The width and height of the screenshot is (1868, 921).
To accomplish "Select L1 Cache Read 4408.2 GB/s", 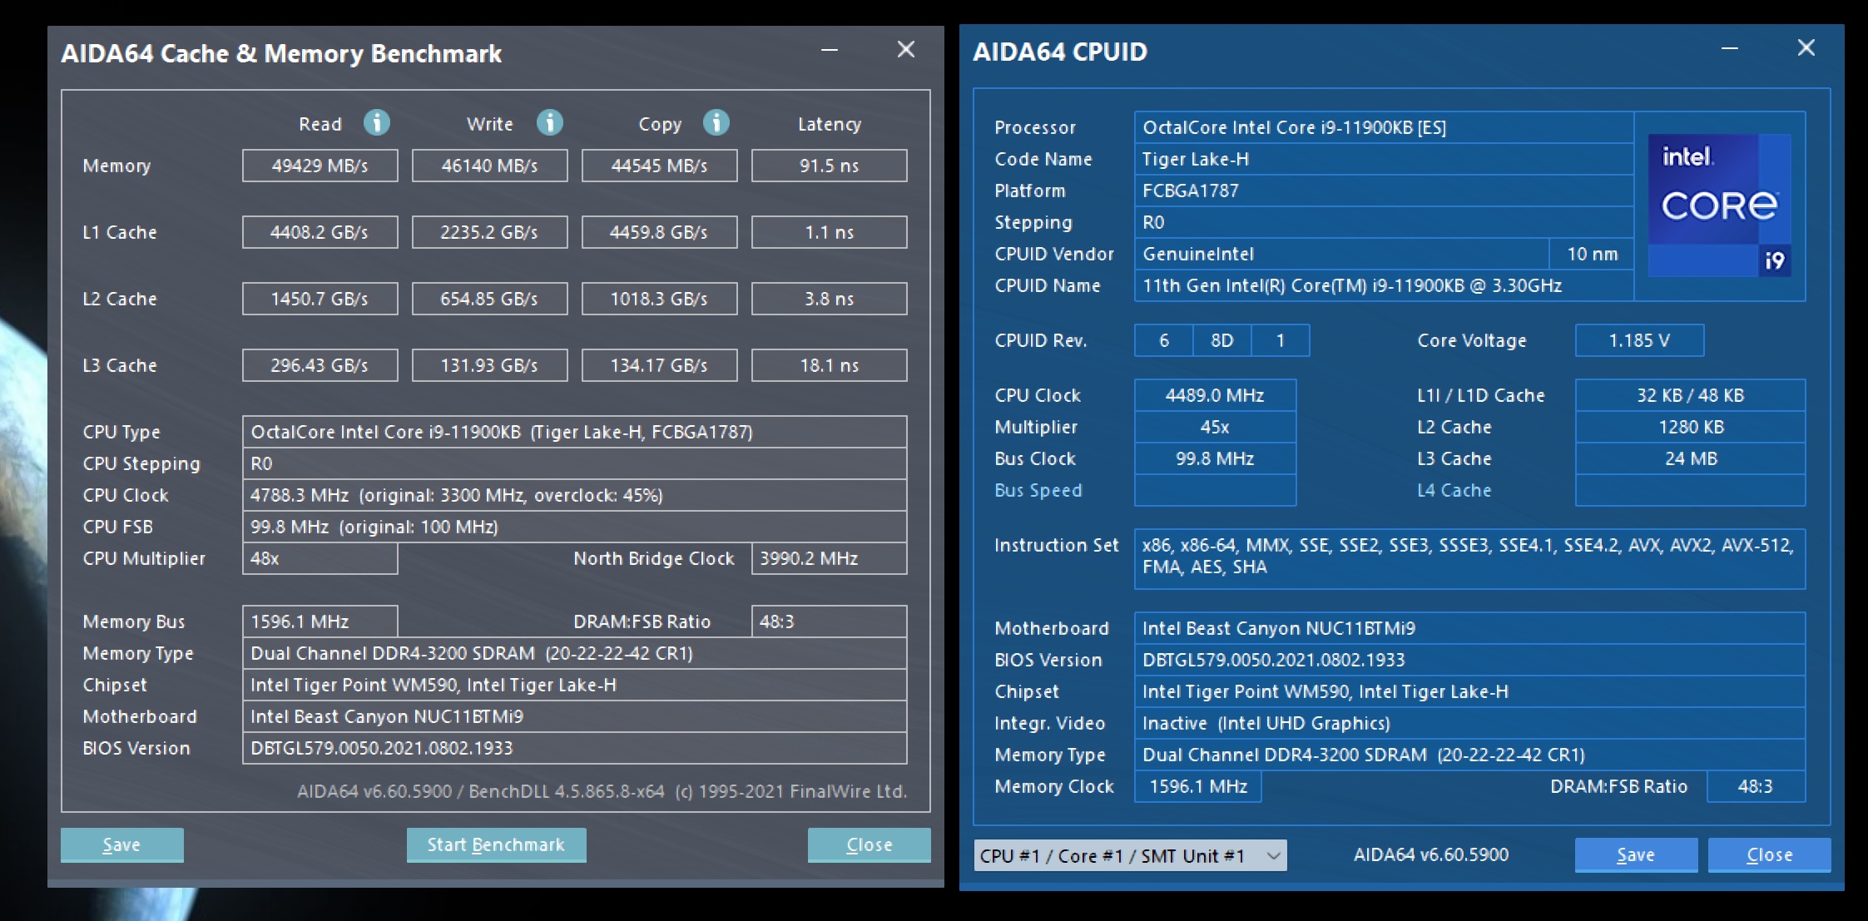I will 320,232.
